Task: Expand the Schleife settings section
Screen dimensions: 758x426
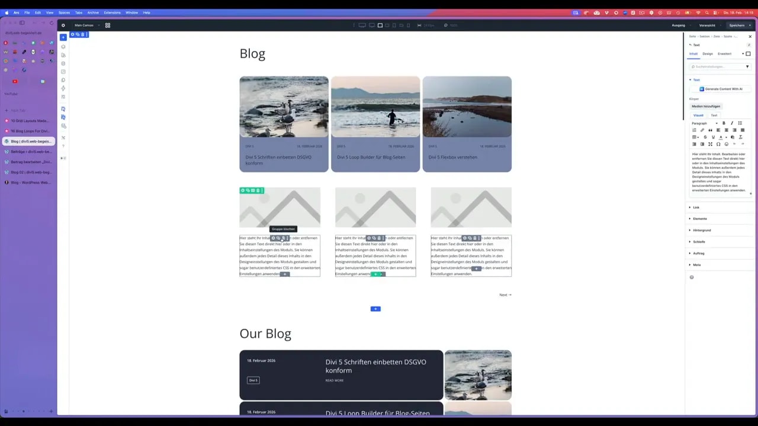Action: pos(699,241)
